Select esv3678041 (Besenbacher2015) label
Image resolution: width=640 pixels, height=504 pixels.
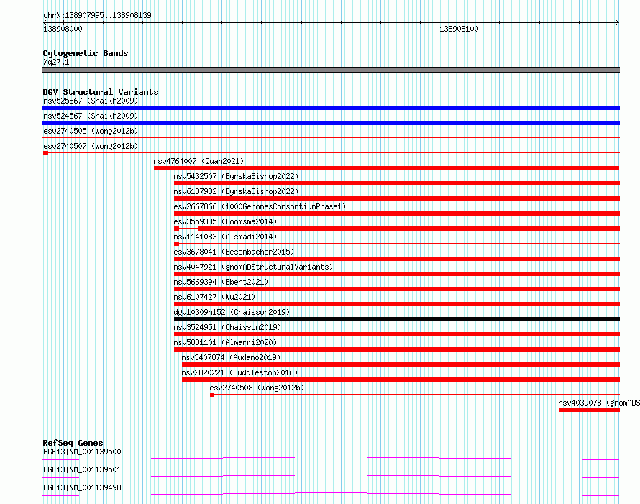tap(234, 252)
